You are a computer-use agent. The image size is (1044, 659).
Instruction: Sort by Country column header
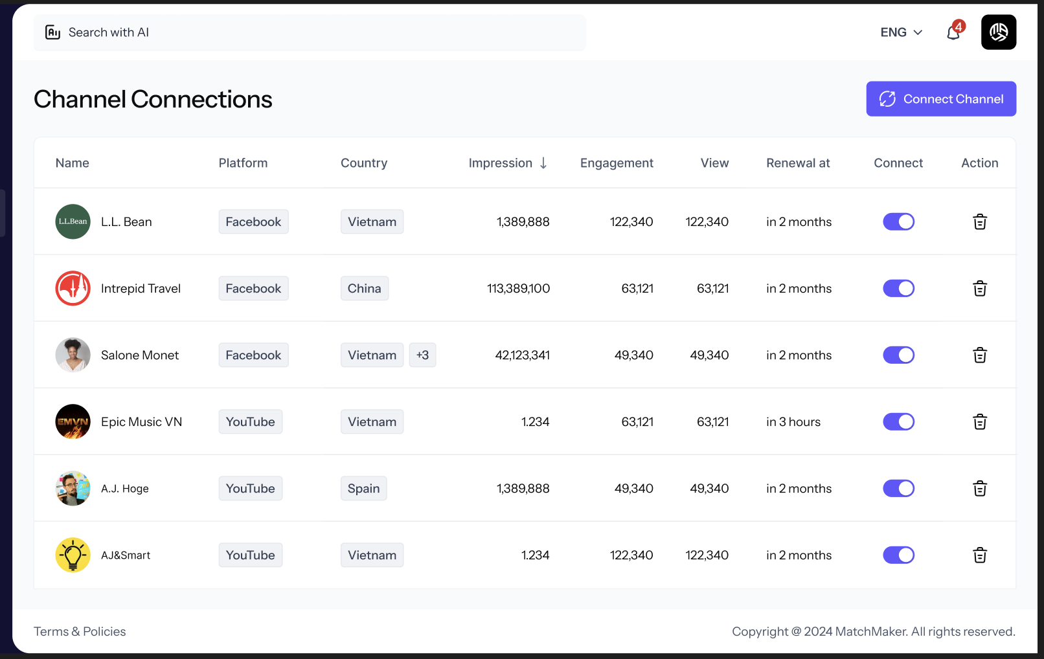click(x=364, y=163)
